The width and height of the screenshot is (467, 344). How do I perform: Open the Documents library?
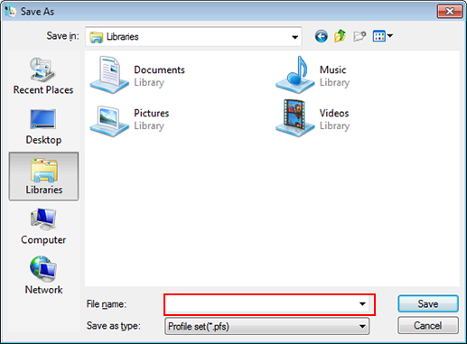point(138,75)
